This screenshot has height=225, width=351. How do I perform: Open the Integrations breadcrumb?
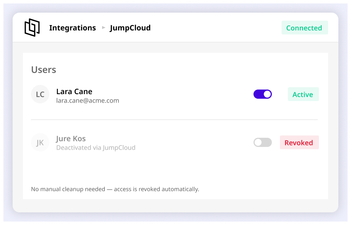(x=73, y=28)
